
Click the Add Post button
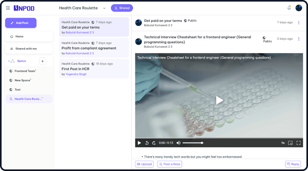point(21,23)
